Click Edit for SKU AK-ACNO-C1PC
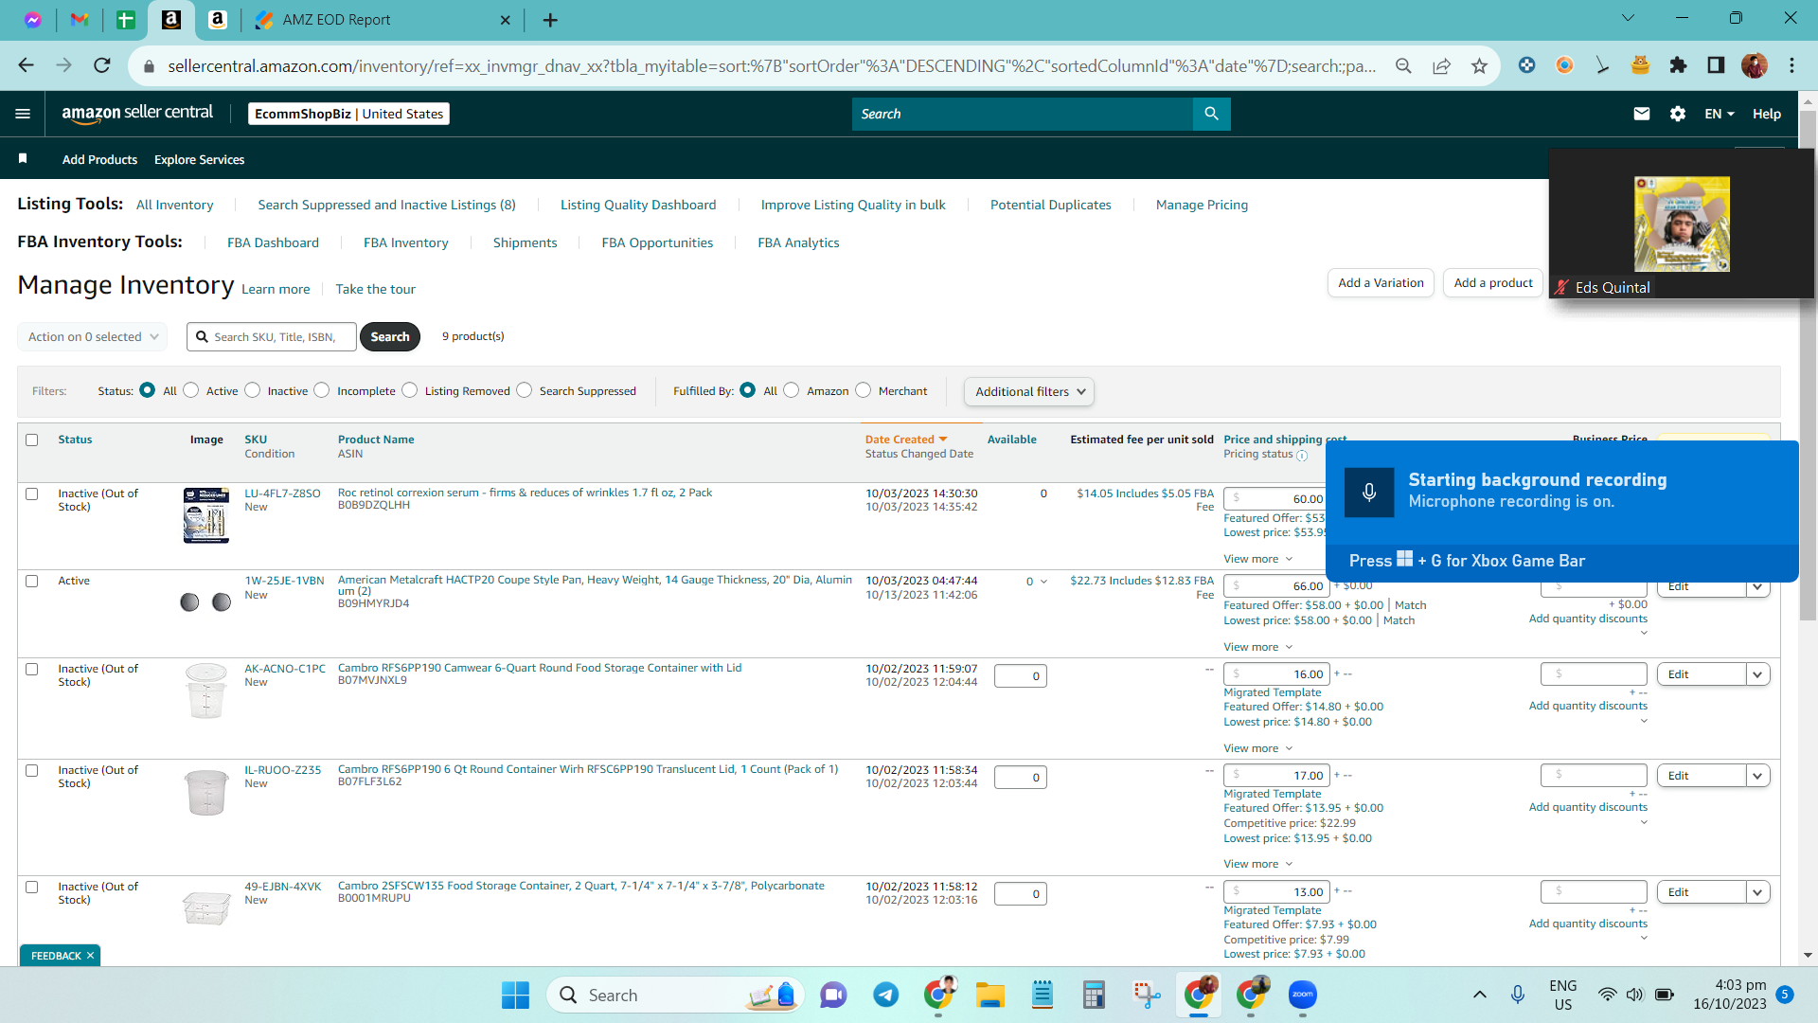 coord(1701,674)
